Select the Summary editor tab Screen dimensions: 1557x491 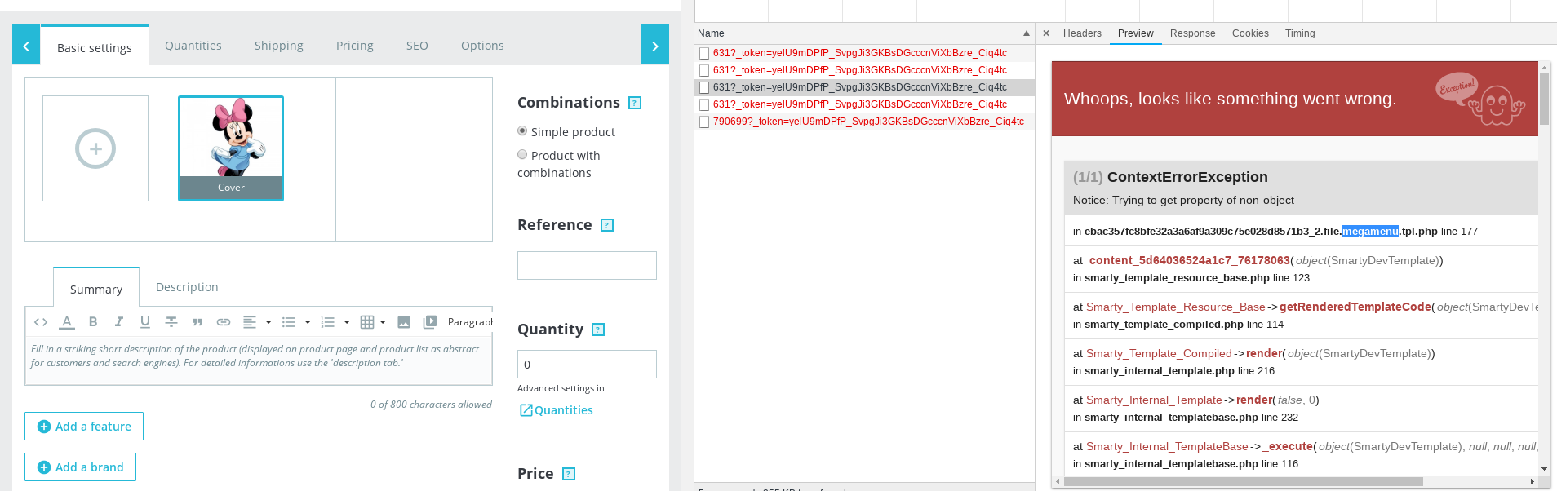(96, 288)
